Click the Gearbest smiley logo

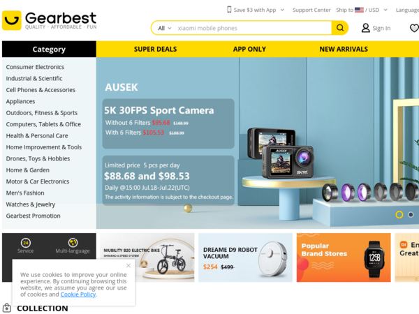[11, 20]
